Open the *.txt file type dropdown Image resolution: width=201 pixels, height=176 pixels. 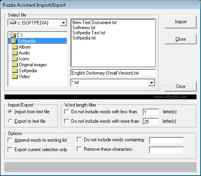[151, 82]
